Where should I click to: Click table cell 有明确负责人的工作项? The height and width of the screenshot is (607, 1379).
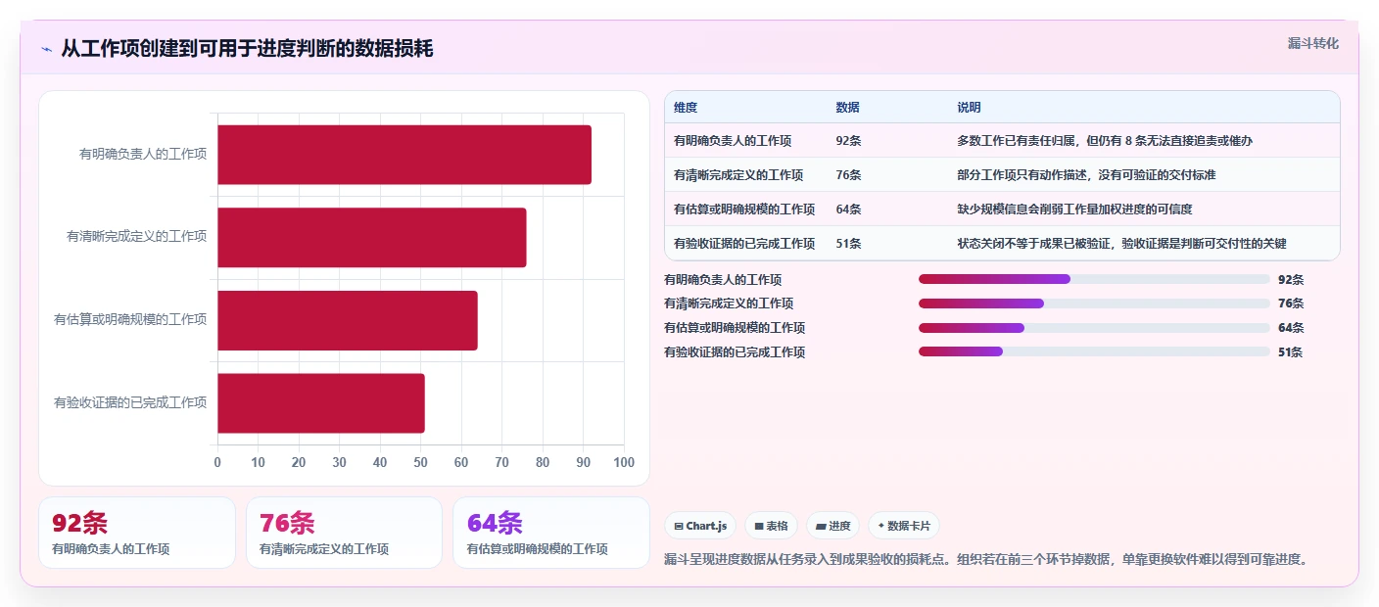[733, 141]
